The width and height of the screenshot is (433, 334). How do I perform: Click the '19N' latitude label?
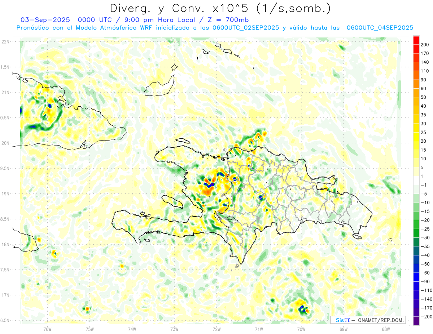pyautogui.click(x=5, y=193)
